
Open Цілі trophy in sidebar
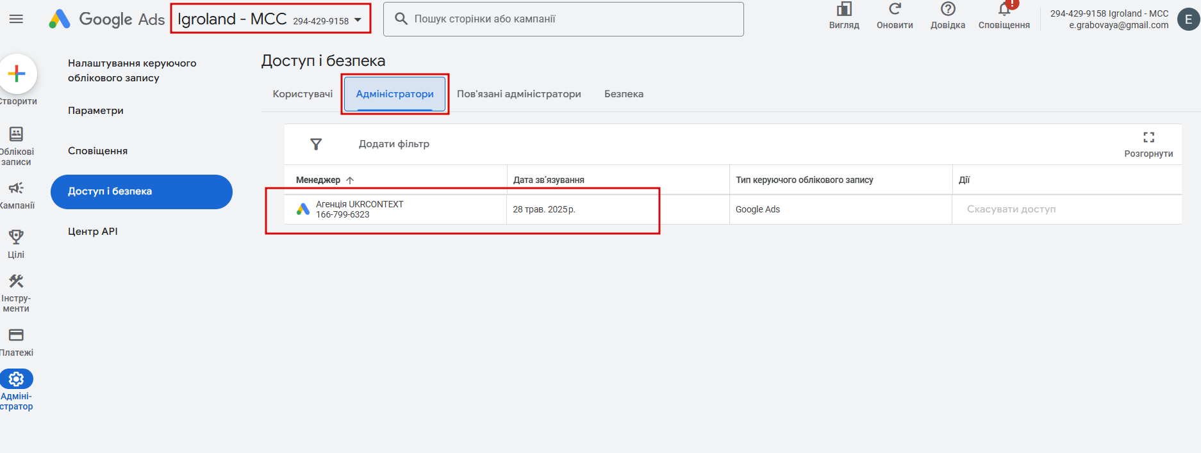pyautogui.click(x=16, y=244)
